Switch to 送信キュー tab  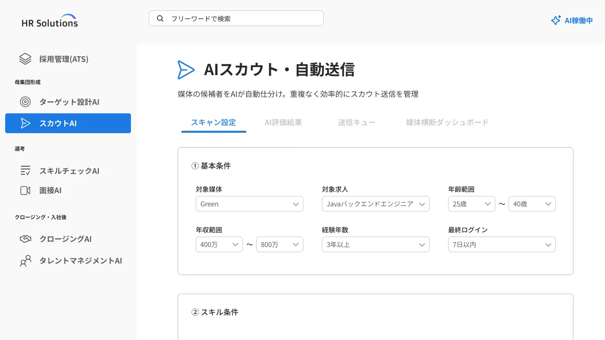click(357, 122)
